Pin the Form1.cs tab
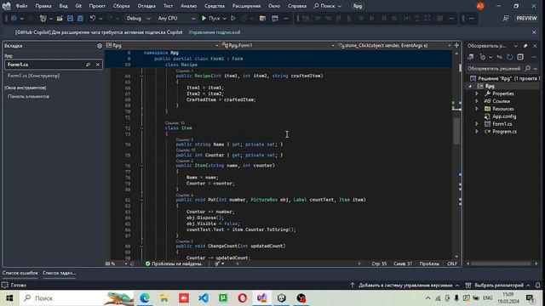Viewport: 545px width, 306px height. pos(89,65)
